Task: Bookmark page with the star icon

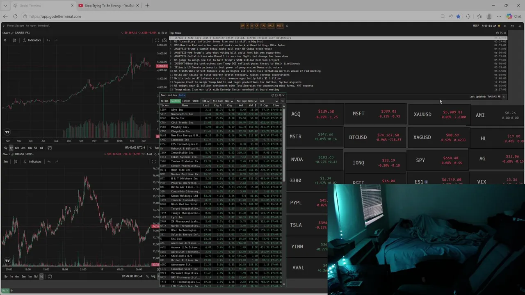Action: pos(458,16)
